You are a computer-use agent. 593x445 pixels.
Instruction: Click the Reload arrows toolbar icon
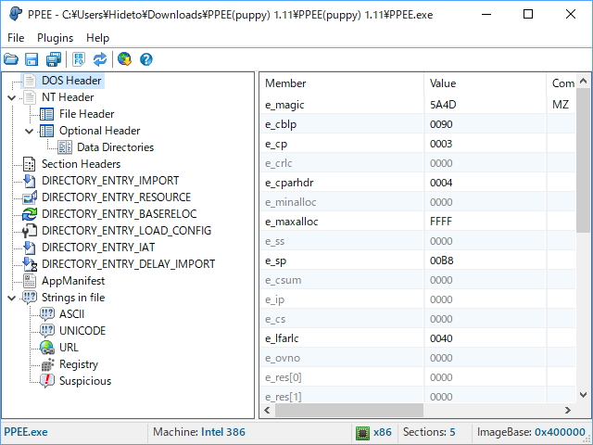(x=100, y=59)
